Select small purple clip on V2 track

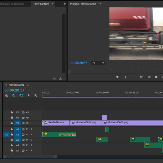(104, 118)
